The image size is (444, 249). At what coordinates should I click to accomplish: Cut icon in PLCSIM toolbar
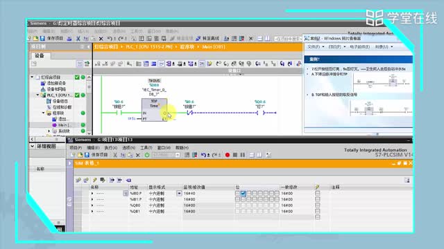pos(115,155)
